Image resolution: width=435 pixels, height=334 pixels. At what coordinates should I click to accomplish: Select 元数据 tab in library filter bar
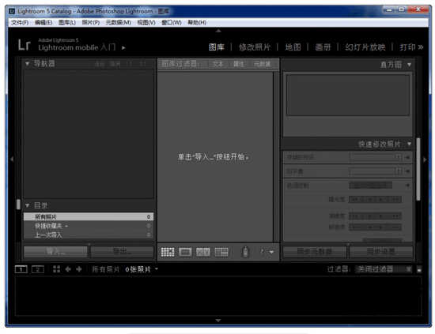pos(263,64)
